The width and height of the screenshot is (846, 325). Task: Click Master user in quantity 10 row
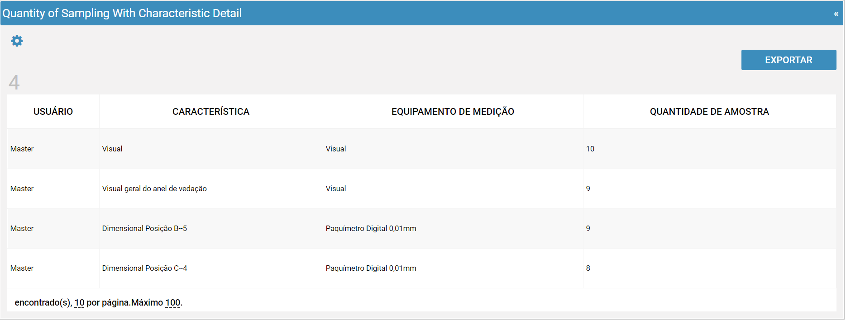(x=22, y=149)
